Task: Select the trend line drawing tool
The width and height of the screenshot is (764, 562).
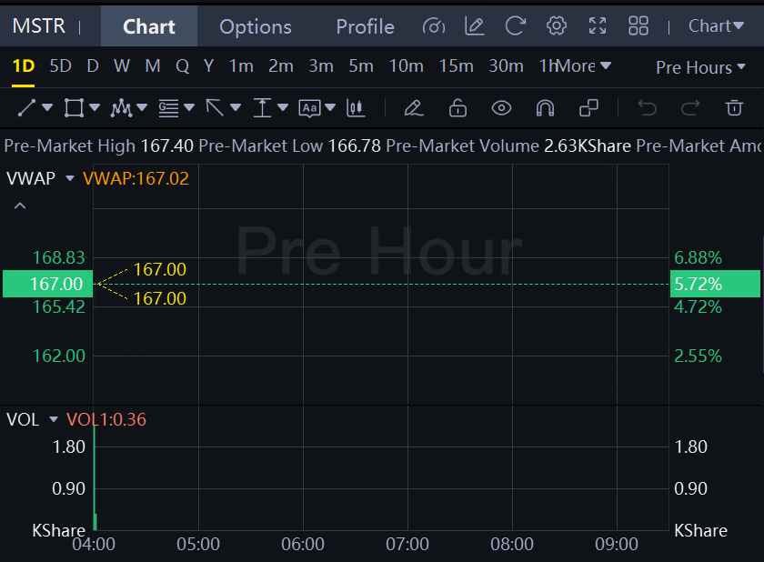Action: tap(26, 108)
